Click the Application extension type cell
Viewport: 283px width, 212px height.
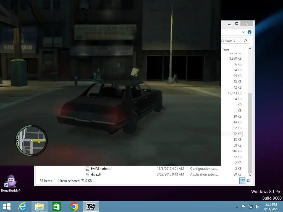click(x=205, y=174)
